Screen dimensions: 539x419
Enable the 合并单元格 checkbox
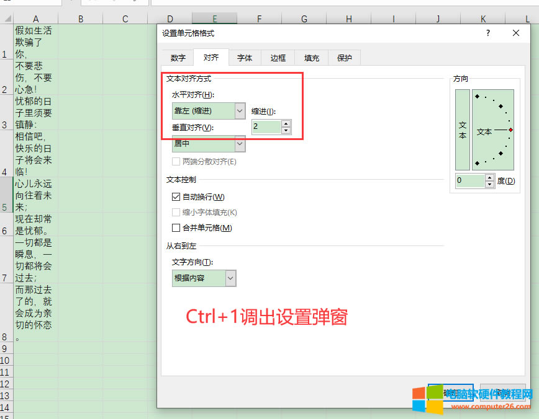(176, 228)
